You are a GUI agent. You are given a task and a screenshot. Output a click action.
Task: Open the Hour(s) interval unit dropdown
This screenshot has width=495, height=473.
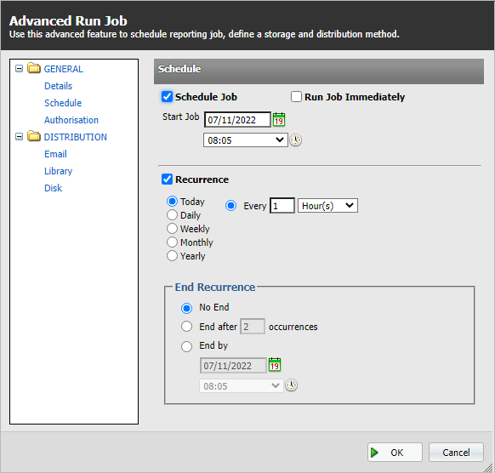(327, 206)
